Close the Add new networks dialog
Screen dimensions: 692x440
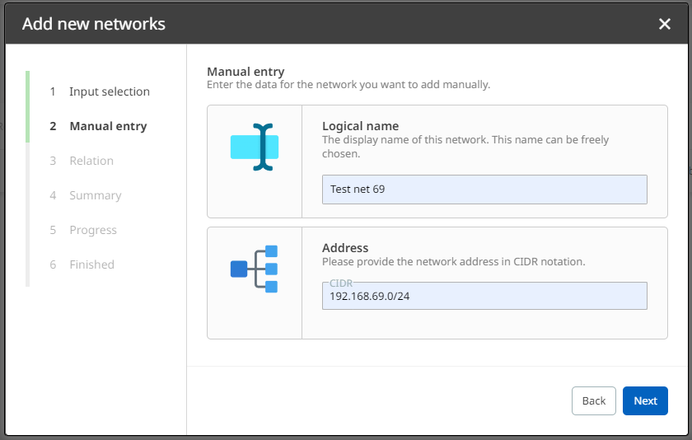[x=665, y=24]
